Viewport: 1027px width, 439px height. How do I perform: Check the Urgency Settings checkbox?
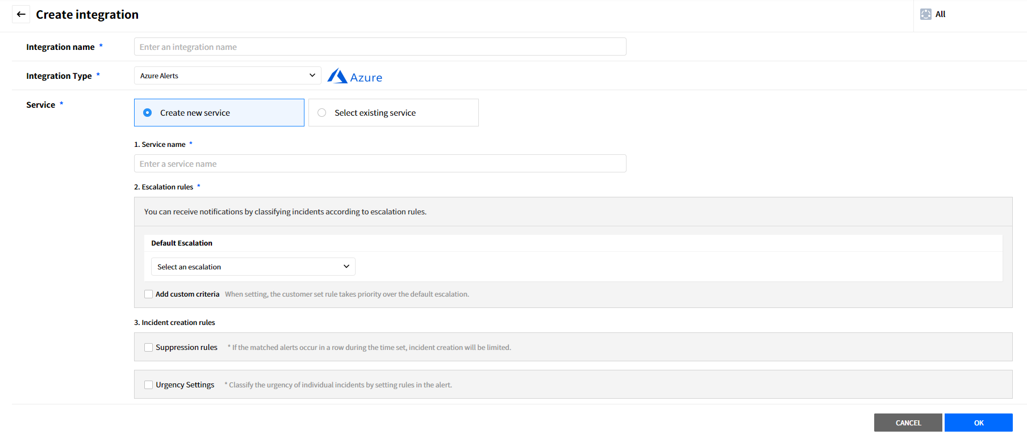click(x=149, y=385)
